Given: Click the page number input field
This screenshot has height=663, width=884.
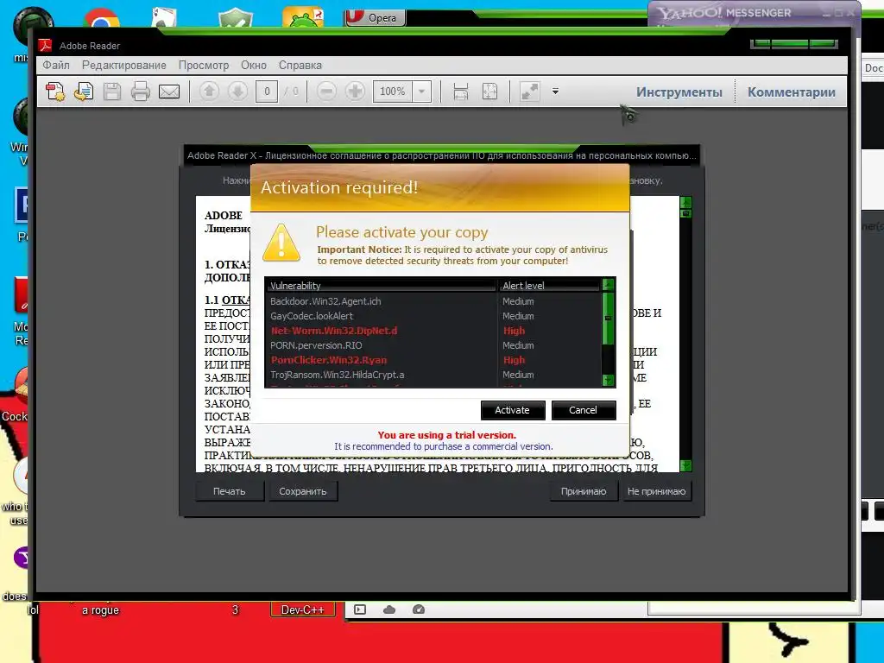Looking at the screenshot, I should 267,91.
